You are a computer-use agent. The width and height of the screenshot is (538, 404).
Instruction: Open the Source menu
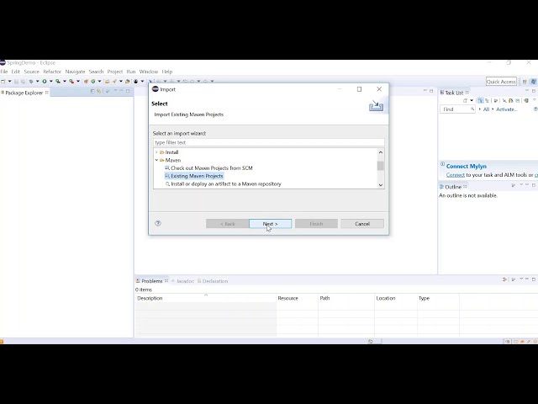32,72
